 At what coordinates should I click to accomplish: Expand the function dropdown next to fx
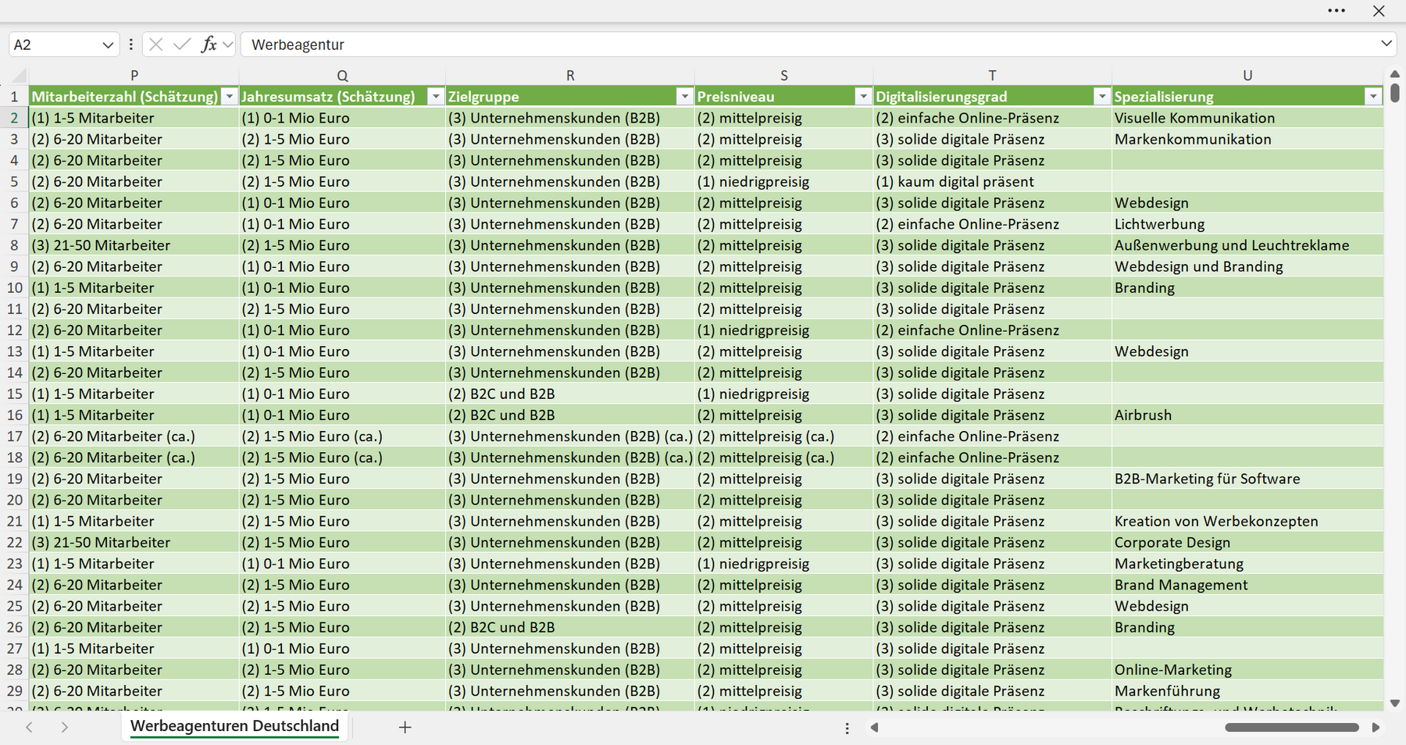[227, 45]
